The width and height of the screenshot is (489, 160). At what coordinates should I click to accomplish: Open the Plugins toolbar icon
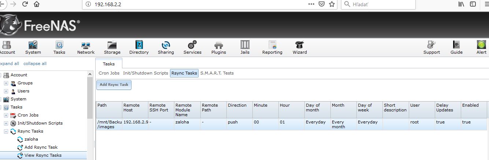pyautogui.click(x=219, y=45)
